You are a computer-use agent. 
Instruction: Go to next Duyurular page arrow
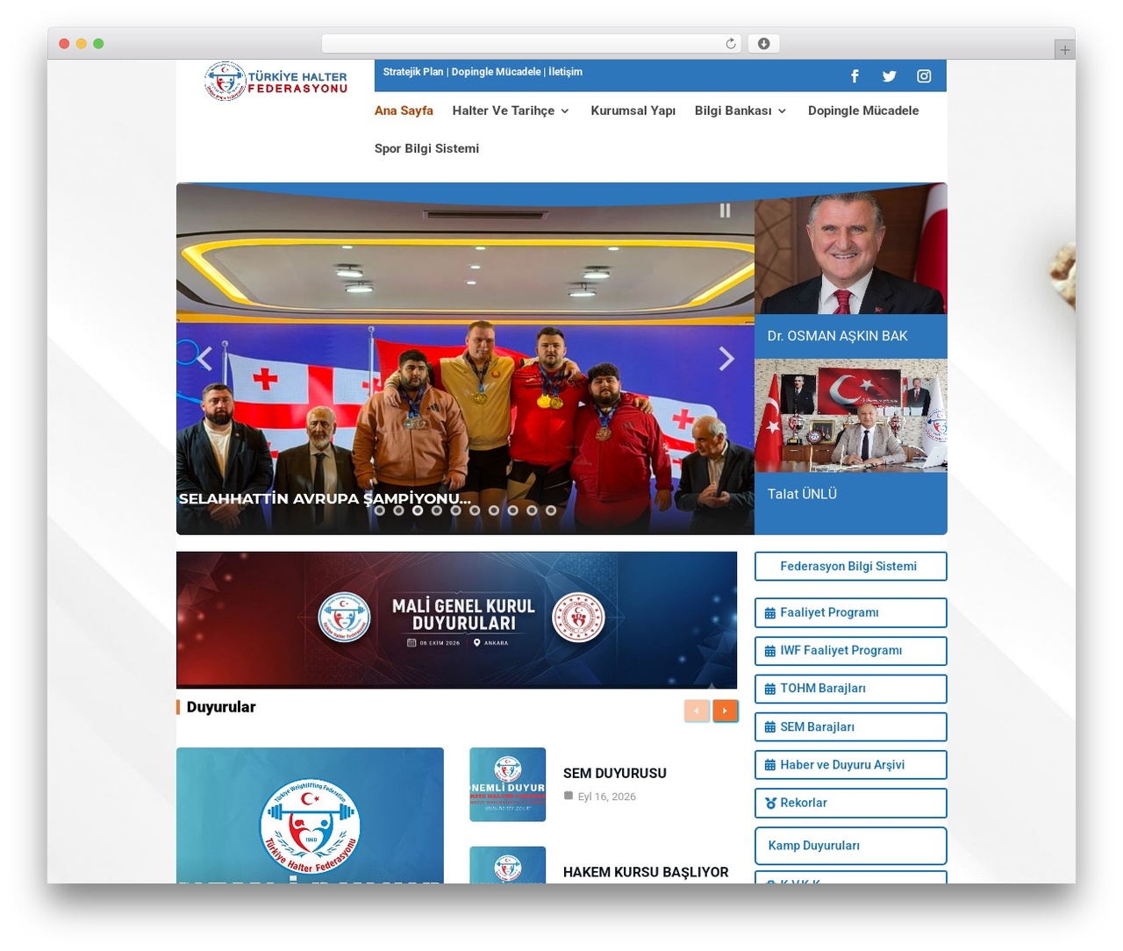725,711
